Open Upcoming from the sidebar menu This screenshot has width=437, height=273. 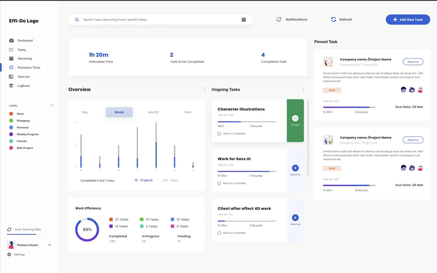tap(25, 58)
